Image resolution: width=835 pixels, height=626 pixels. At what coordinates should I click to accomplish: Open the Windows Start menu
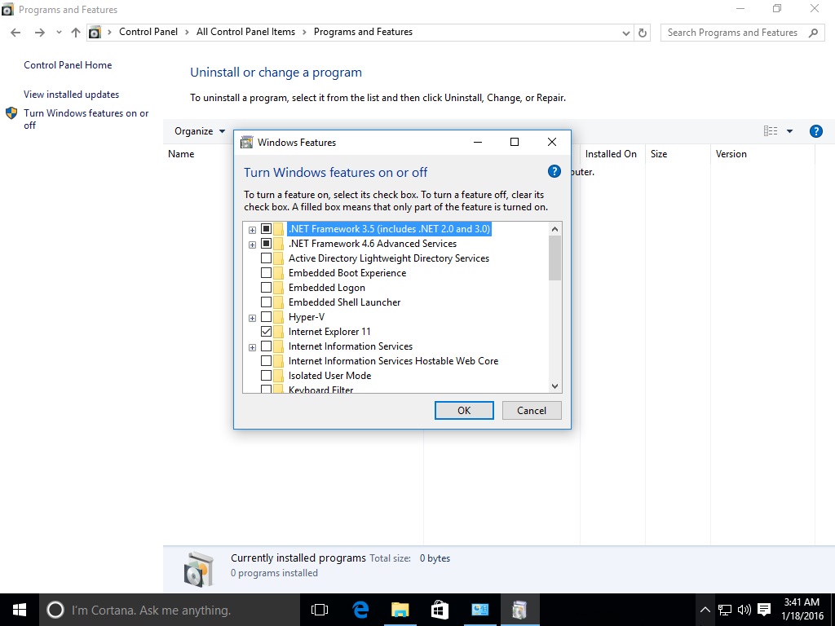point(20,610)
